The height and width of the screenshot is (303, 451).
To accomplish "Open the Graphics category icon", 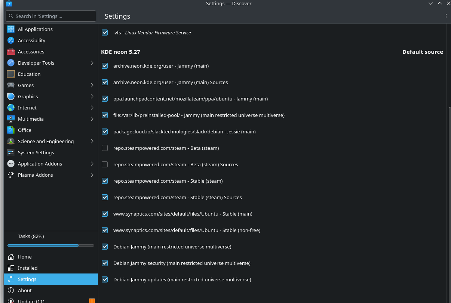I will point(11,96).
